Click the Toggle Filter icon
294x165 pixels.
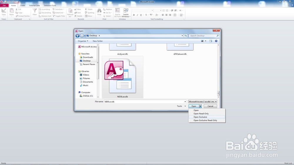pos(54,16)
